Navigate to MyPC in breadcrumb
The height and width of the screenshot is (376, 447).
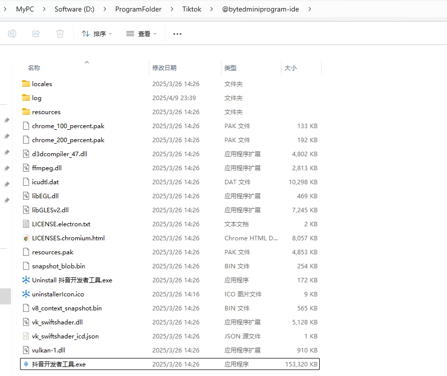coord(25,9)
